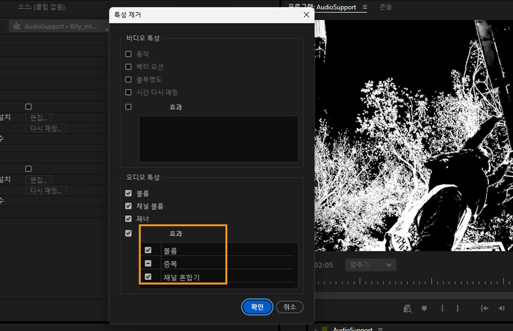Screen dimensions: 513x331
Task: Step back one frame in Program monitor
Action: [501, 308]
